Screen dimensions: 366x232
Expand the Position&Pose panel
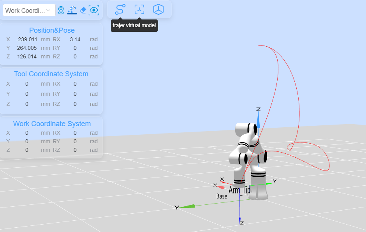[52, 30]
